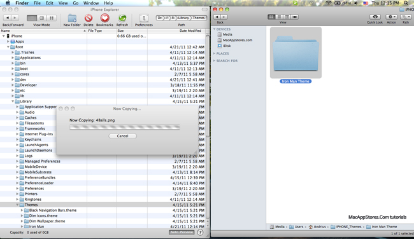
Task: Click the green Refresh icon
Action: click(x=122, y=18)
